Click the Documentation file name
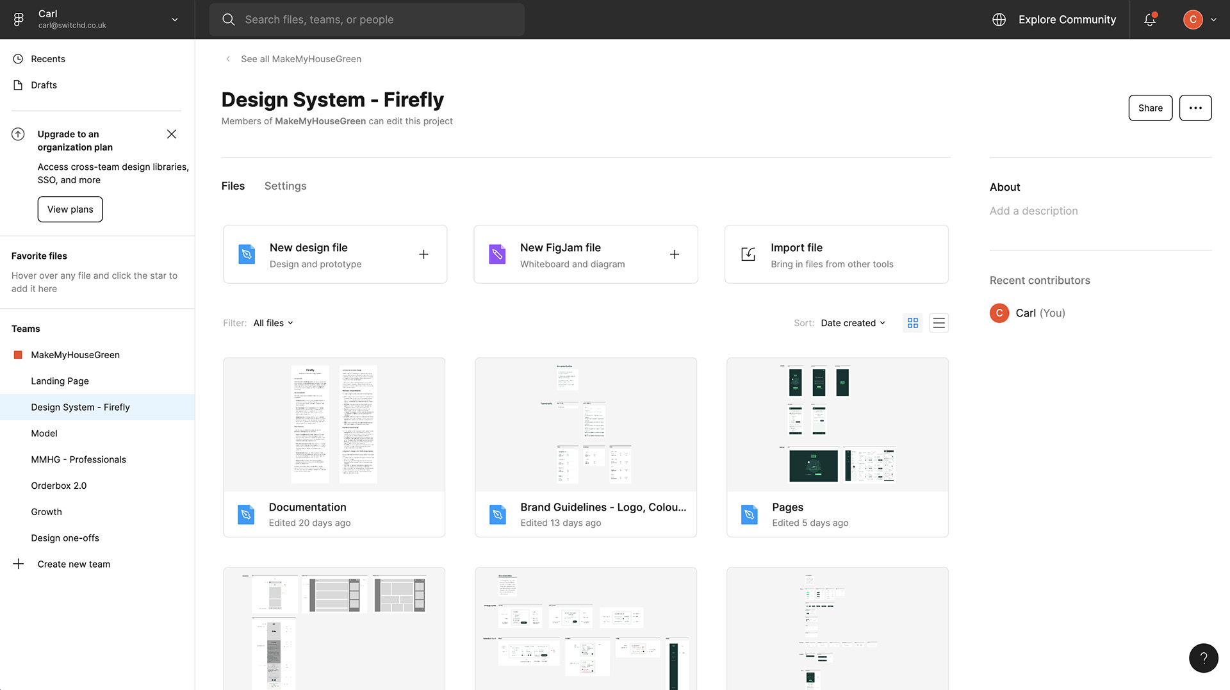This screenshot has height=690, width=1230. [x=307, y=507]
